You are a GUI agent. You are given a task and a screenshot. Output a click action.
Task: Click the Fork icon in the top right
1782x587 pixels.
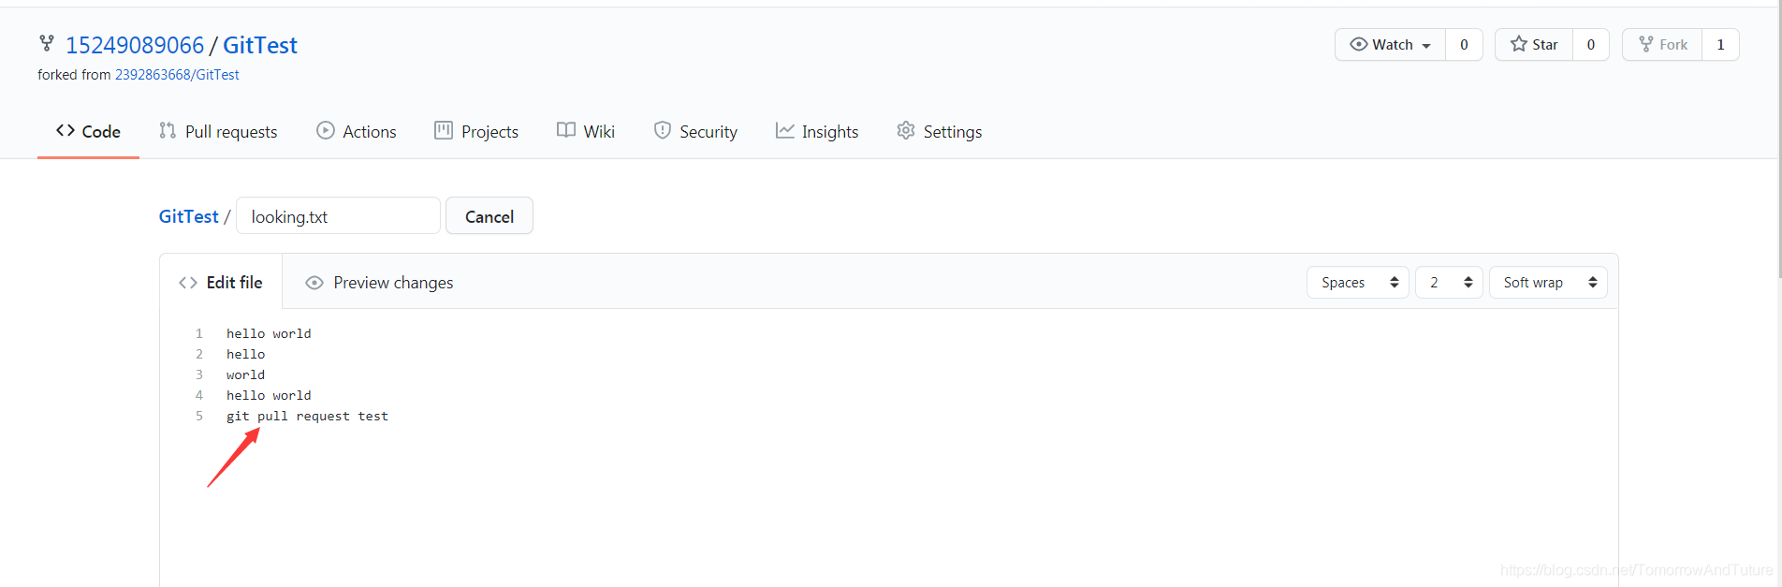coord(1644,43)
